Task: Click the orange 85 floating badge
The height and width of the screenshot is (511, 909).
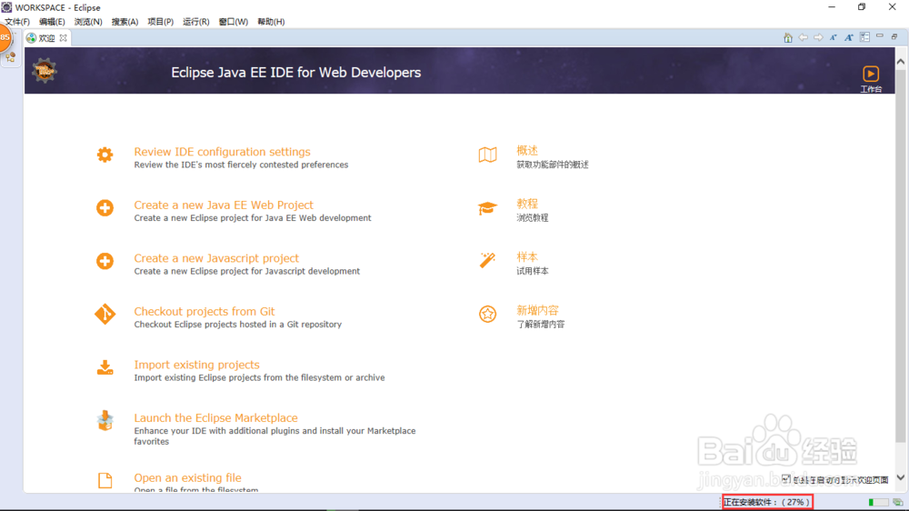Action: click(5, 38)
